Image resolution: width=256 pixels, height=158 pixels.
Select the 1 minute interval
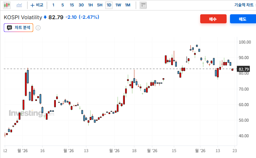coord(53,5)
